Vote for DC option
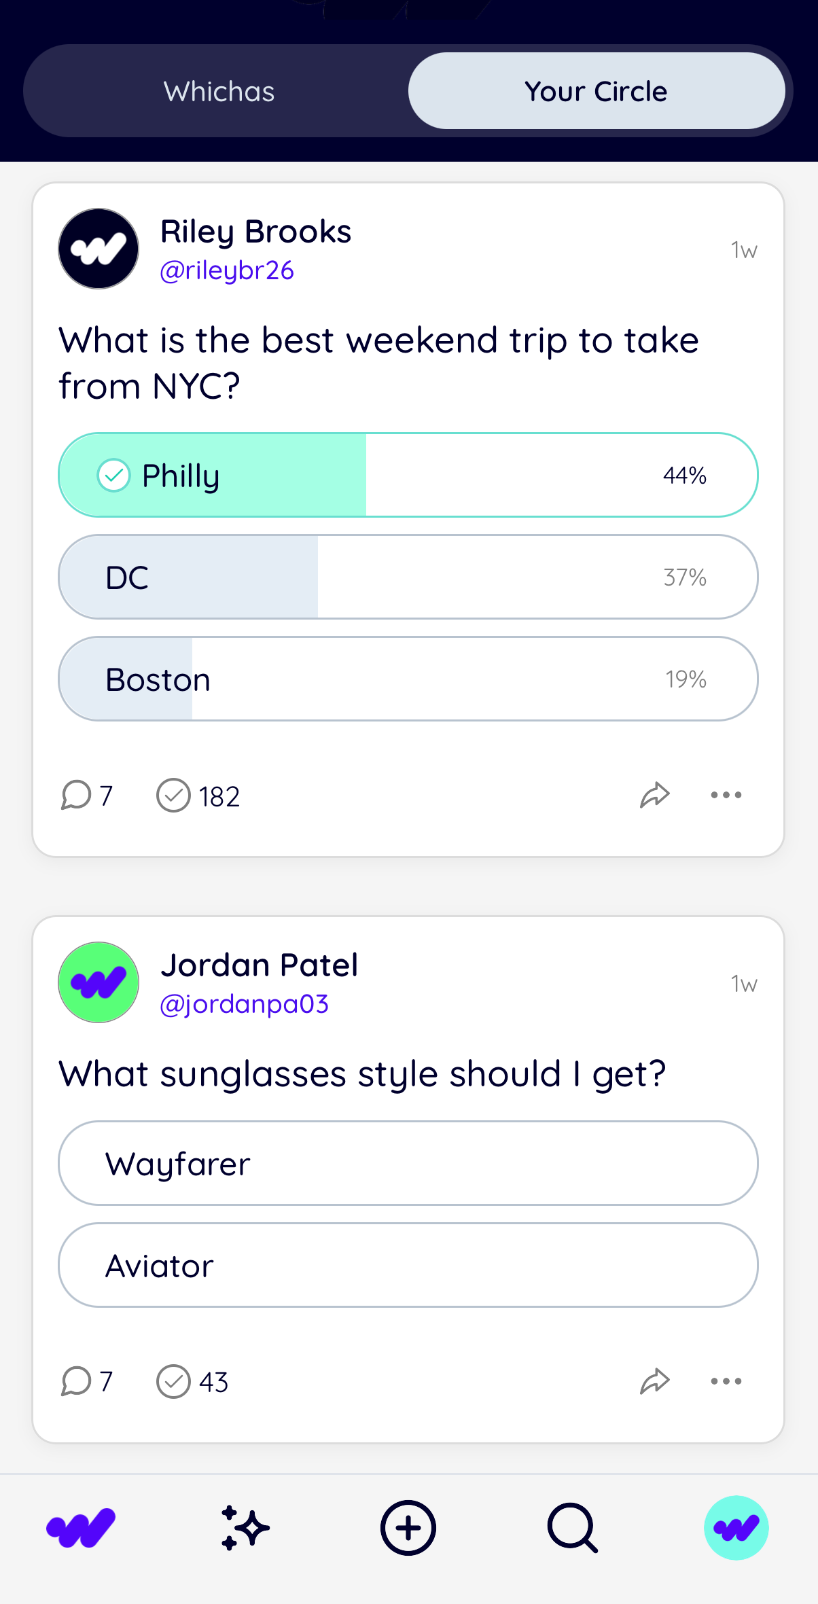The width and height of the screenshot is (818, 1604). [408, 577]
